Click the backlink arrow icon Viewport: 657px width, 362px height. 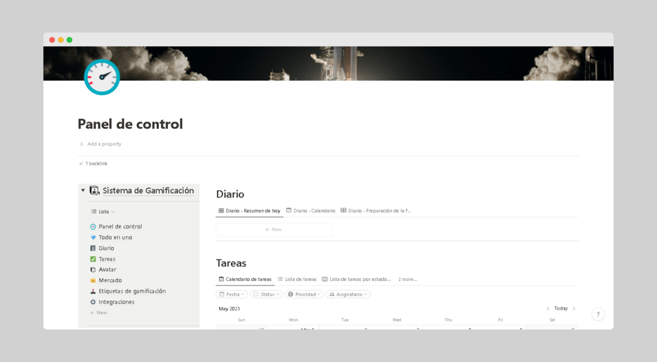tap(81, 163)
